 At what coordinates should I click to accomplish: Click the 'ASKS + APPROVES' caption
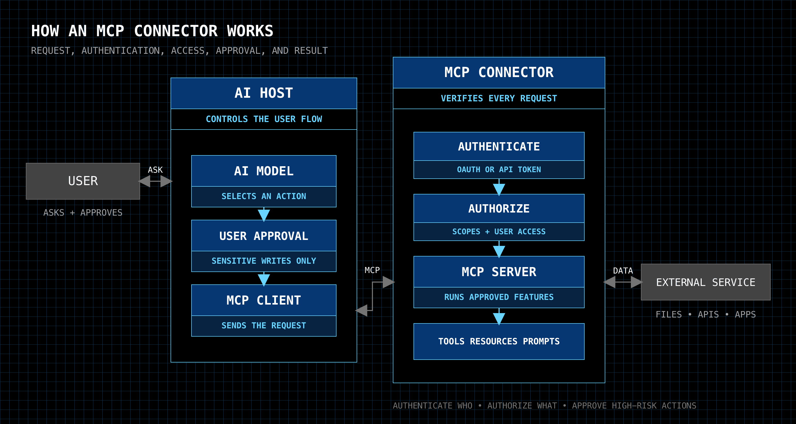pos(83,213)
